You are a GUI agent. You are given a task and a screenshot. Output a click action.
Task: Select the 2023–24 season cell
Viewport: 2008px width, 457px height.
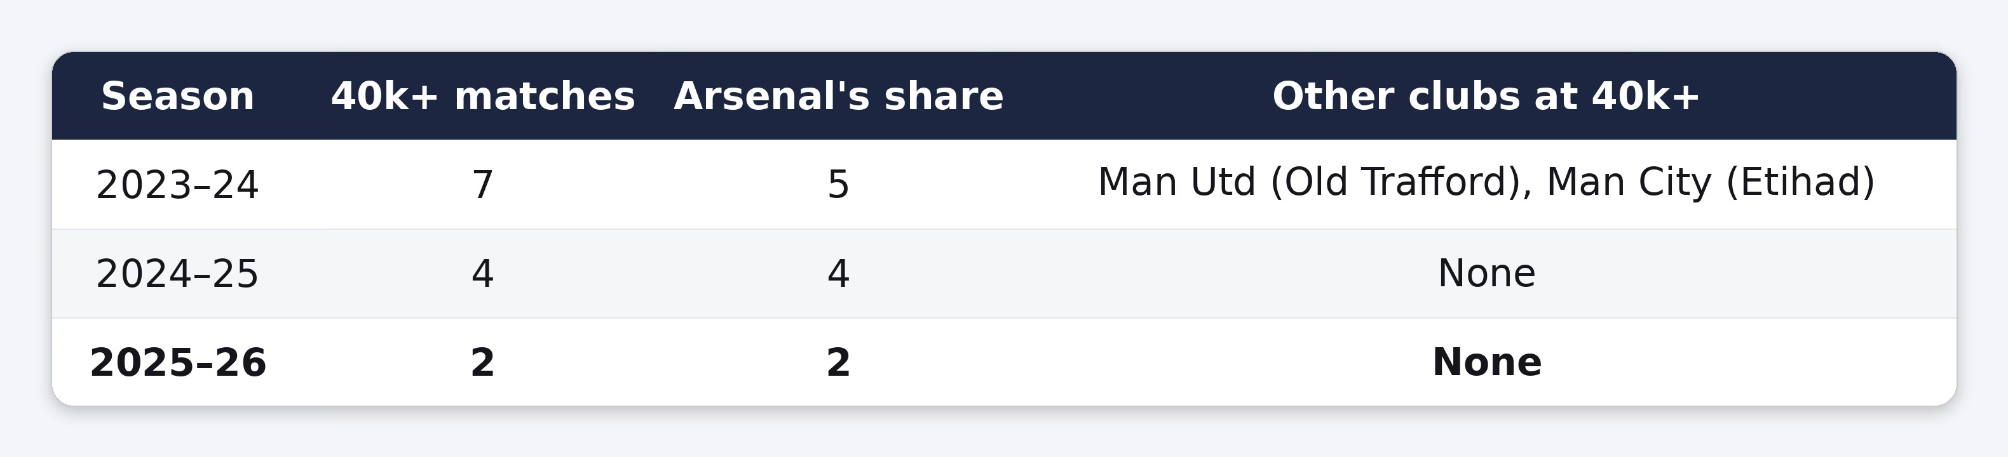pyautogui.click(x=178, y=185)
